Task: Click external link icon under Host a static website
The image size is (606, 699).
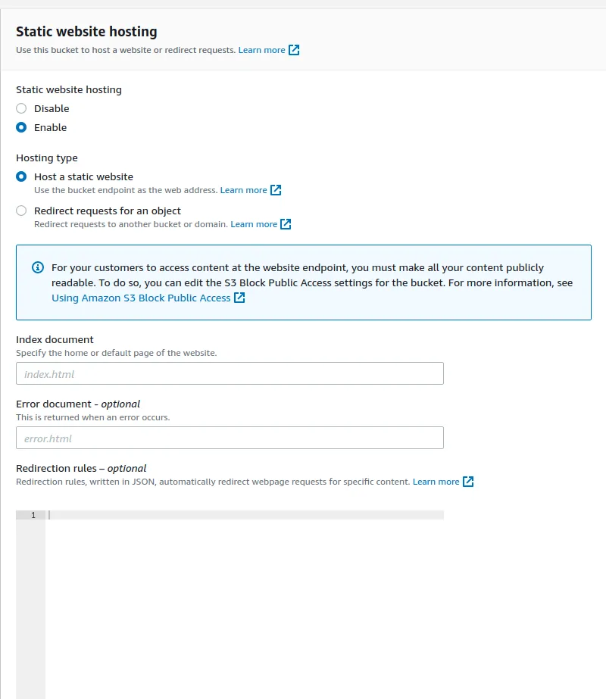Action: click(x=276, y=190)
